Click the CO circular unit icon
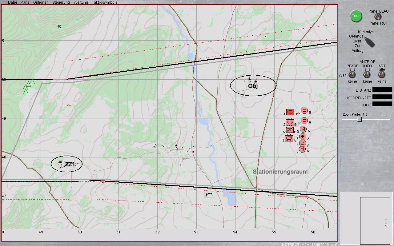This screenshot has height=246, width=394. pyautogui.click(x=304, y=110)
